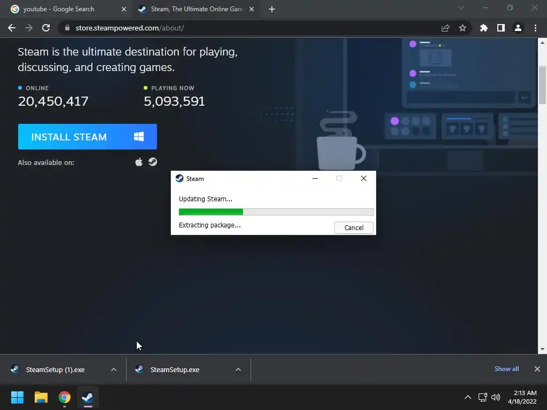Minimize the Steam updater dialog
The width and height of the screenshot is (547, 410).
[315, 178]
